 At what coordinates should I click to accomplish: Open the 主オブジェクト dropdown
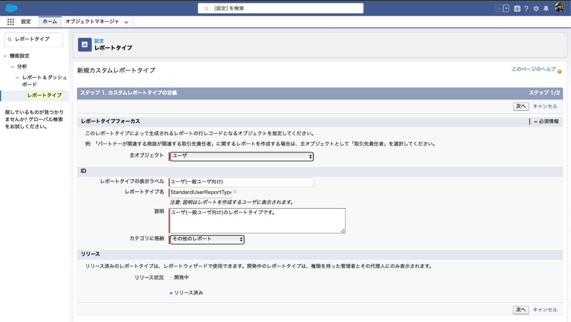click(241, 156)
